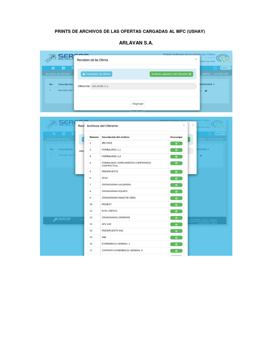Open Archivos adjuntos del Oferente
The image size is (260, 347).
pos(171,74)
